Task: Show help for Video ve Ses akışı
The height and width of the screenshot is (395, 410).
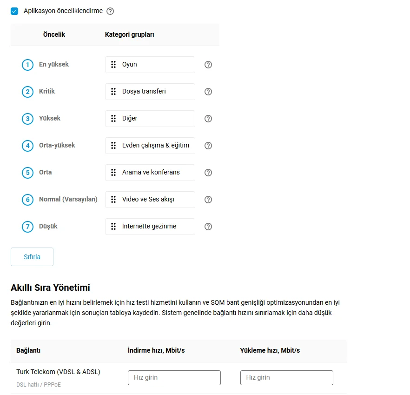Action: pyautogui.click(x=208, y=200)
